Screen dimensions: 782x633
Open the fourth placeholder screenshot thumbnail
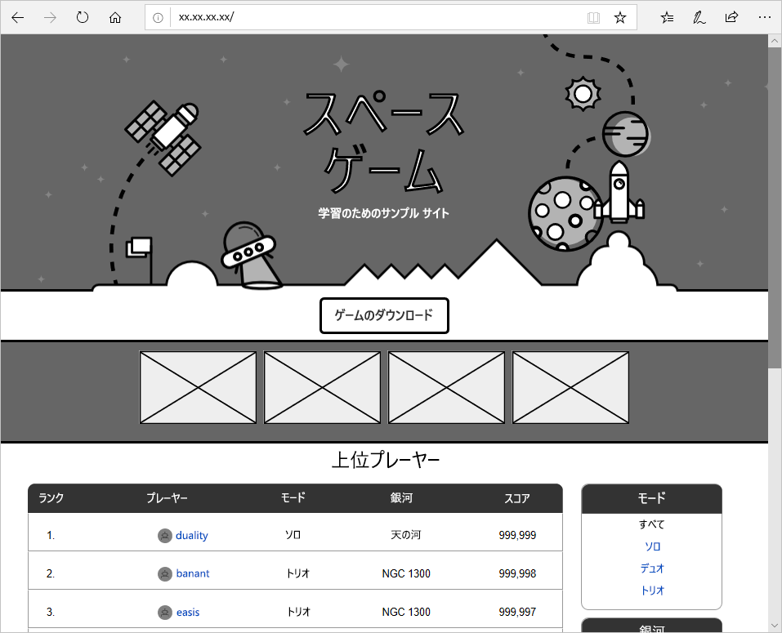pyautogui.click(x=570, y=387)
